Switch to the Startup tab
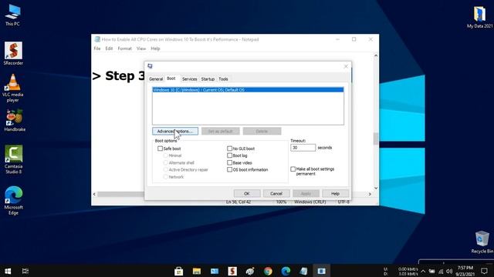494x277 pixels. [x=208, y=79]
